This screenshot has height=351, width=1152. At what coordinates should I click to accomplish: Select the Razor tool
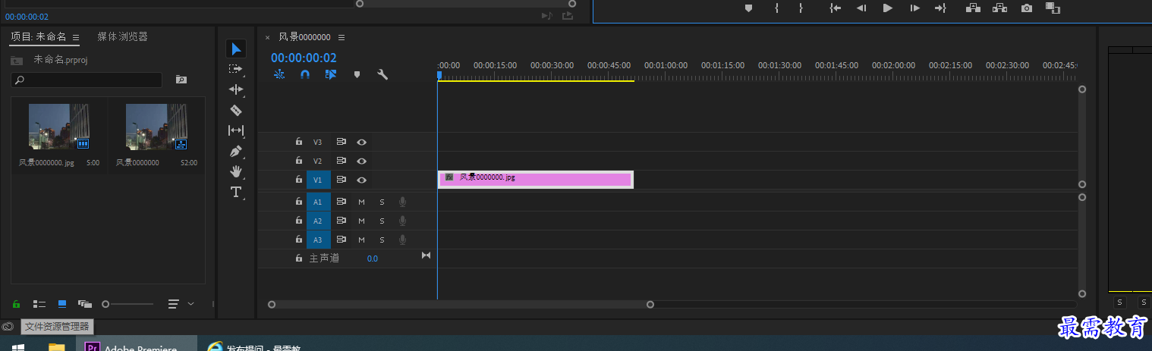click(236, 110)
